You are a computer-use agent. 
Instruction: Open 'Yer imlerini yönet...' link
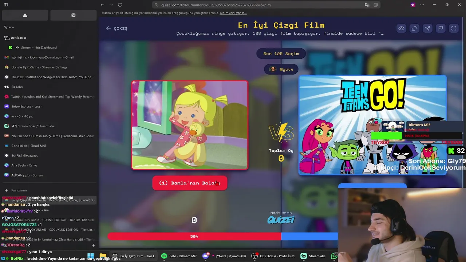pyautogui.click(x=233, y=13)
